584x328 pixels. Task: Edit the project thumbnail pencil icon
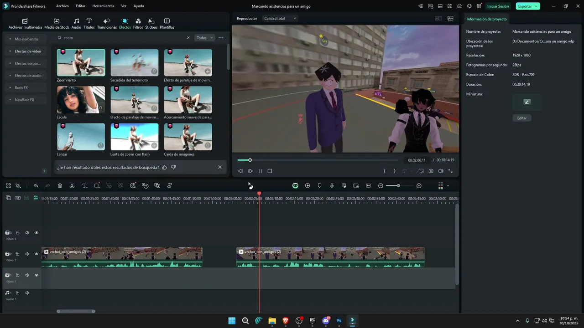coord(527,102)
